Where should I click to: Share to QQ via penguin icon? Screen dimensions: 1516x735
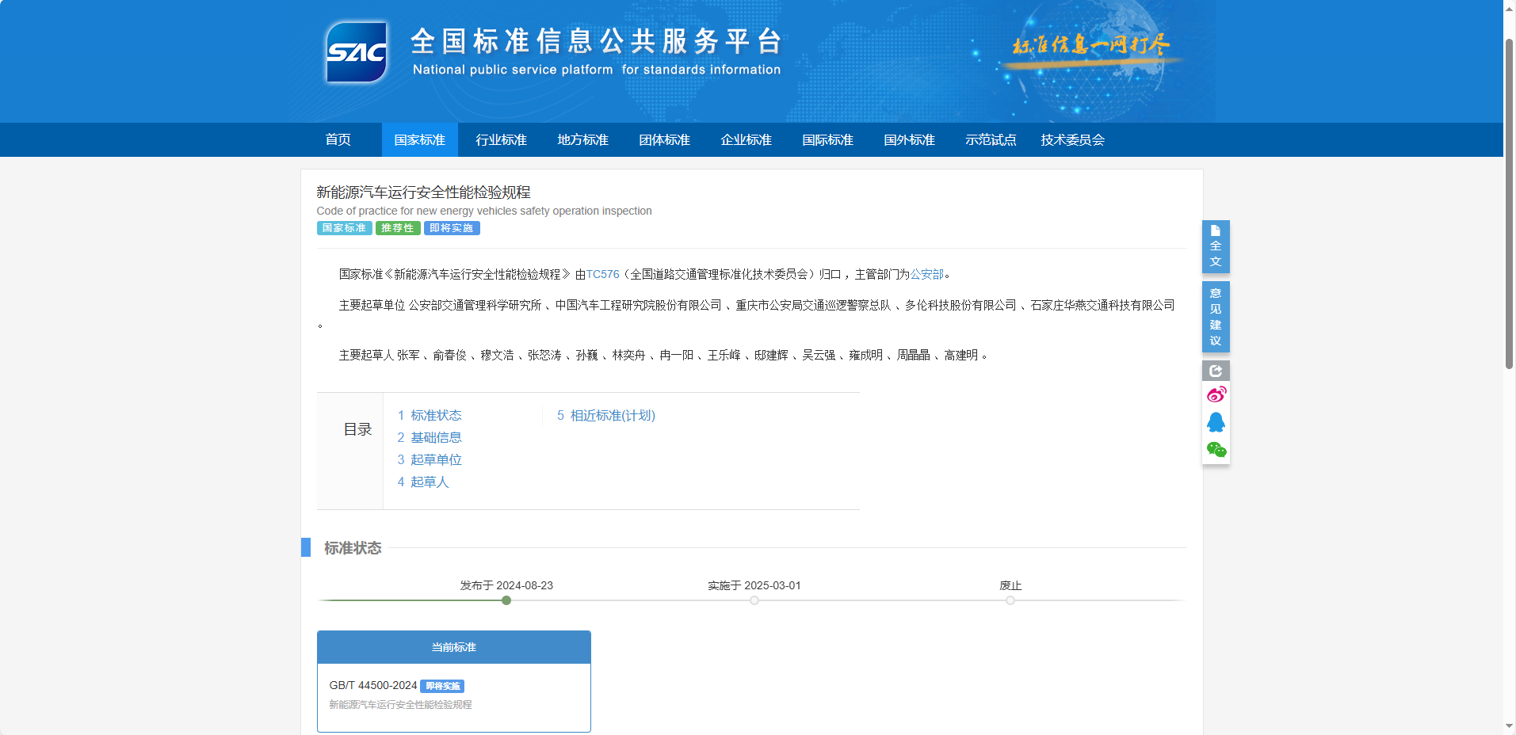click(x=1216, y=422)
